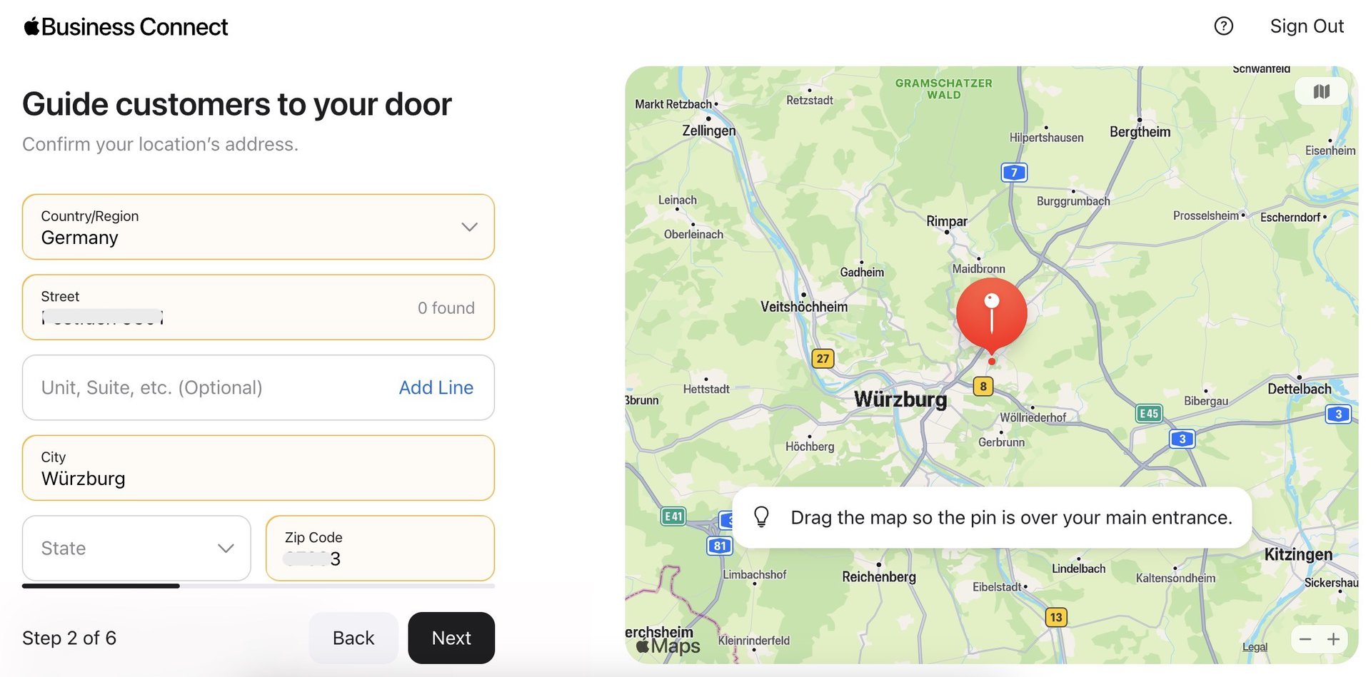Viewport: 1371px width, 677px height.
Task: Click the lightbulb tip icon
Action: tap(761, 517)
